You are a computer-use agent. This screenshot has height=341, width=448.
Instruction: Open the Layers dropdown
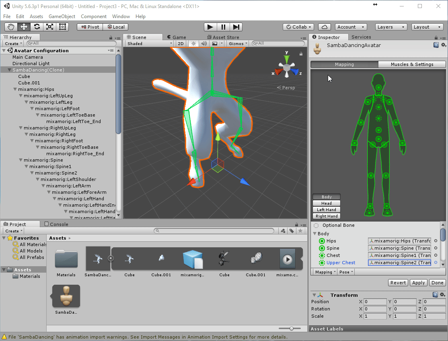point(391,27)
